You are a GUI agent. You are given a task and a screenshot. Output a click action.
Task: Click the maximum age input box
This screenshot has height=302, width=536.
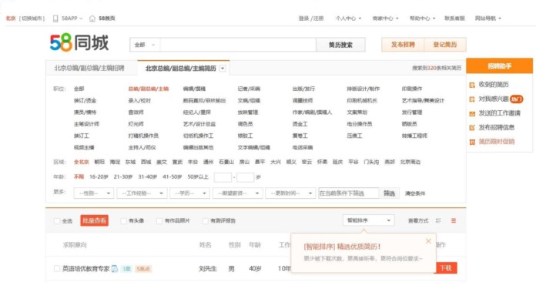pyautogui.click(x=245, y=177)
